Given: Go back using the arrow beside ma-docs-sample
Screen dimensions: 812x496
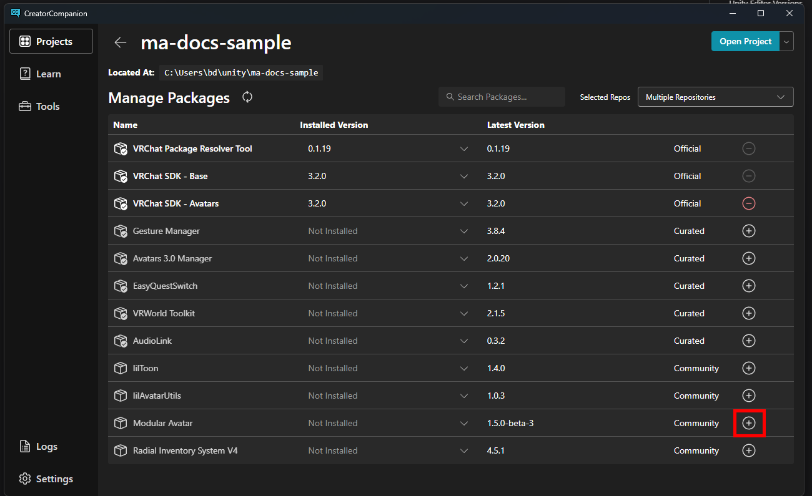Looking at the screenshot, I should pos(120,42).
